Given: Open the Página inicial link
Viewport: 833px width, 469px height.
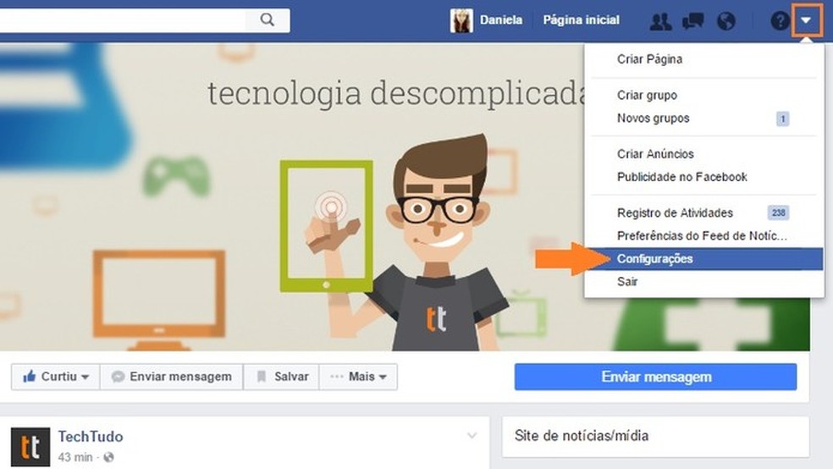Looking at the screenshot, I should [582, 20].
